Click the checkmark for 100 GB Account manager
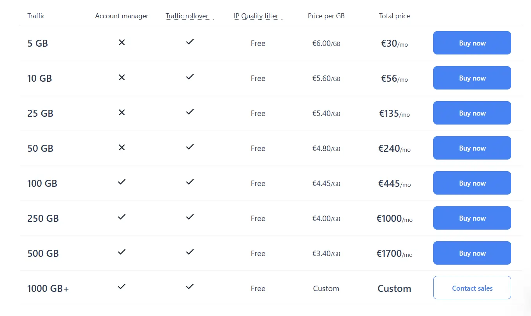This screenshot has width=531, height=316. [x=122, y=182]
